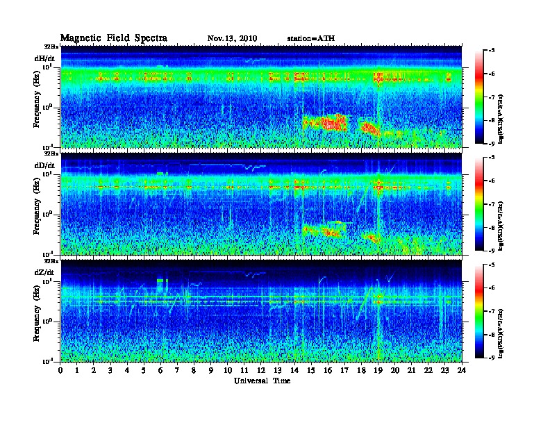
Task: Click hour 1 on the time axis
Action: (x=77, y=371)
